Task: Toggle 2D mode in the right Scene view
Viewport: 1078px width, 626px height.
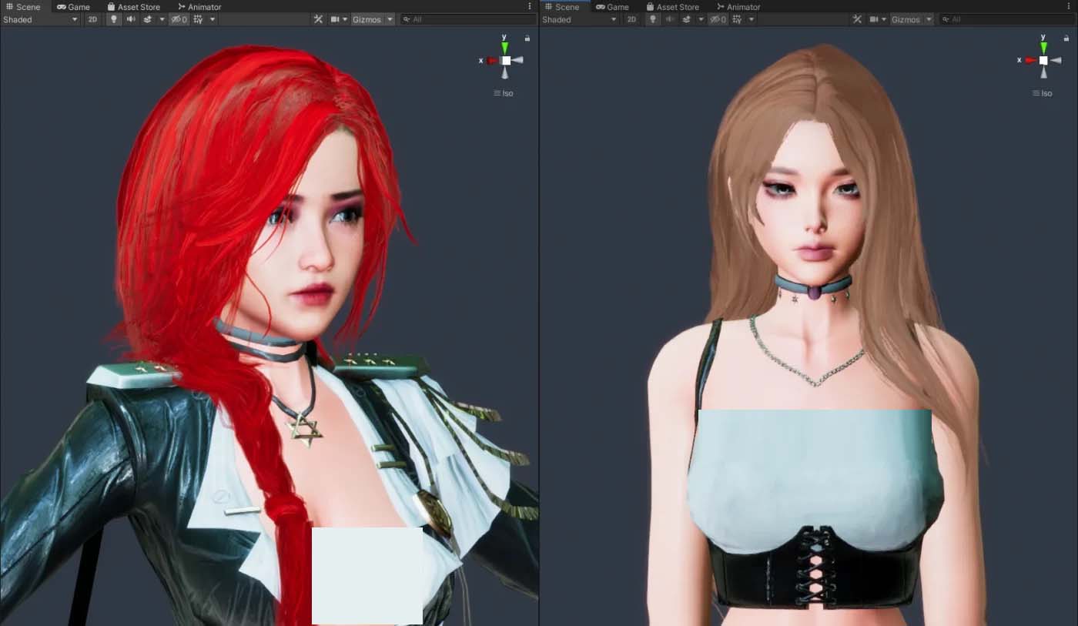Action: 631,19
